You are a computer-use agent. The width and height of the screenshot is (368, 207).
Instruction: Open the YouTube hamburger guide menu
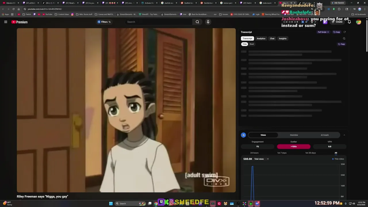click(5, 22)
